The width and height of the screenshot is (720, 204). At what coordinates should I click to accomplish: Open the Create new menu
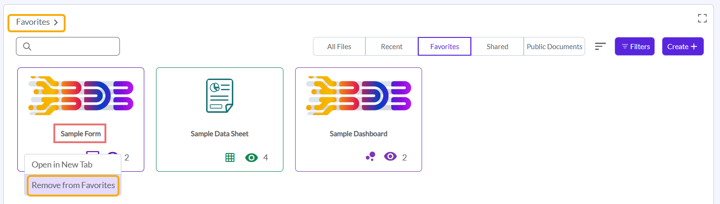tap(682, 46)
